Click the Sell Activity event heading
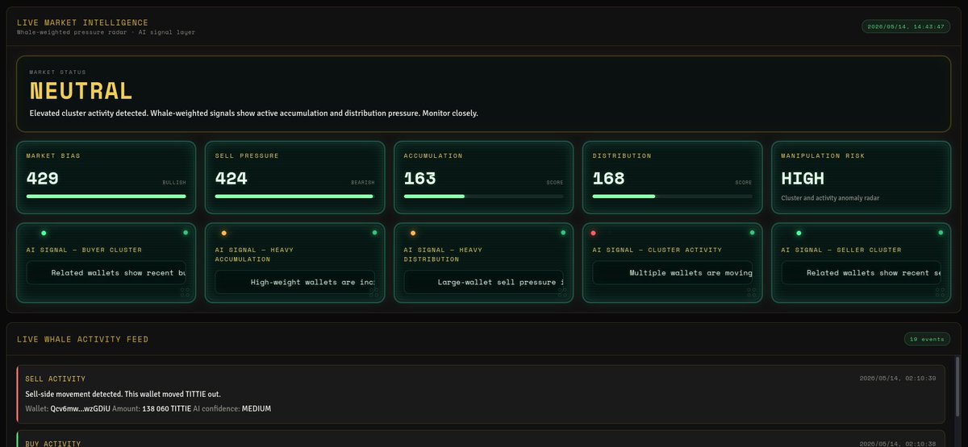 pyautogui.click(x=56, y=379)
